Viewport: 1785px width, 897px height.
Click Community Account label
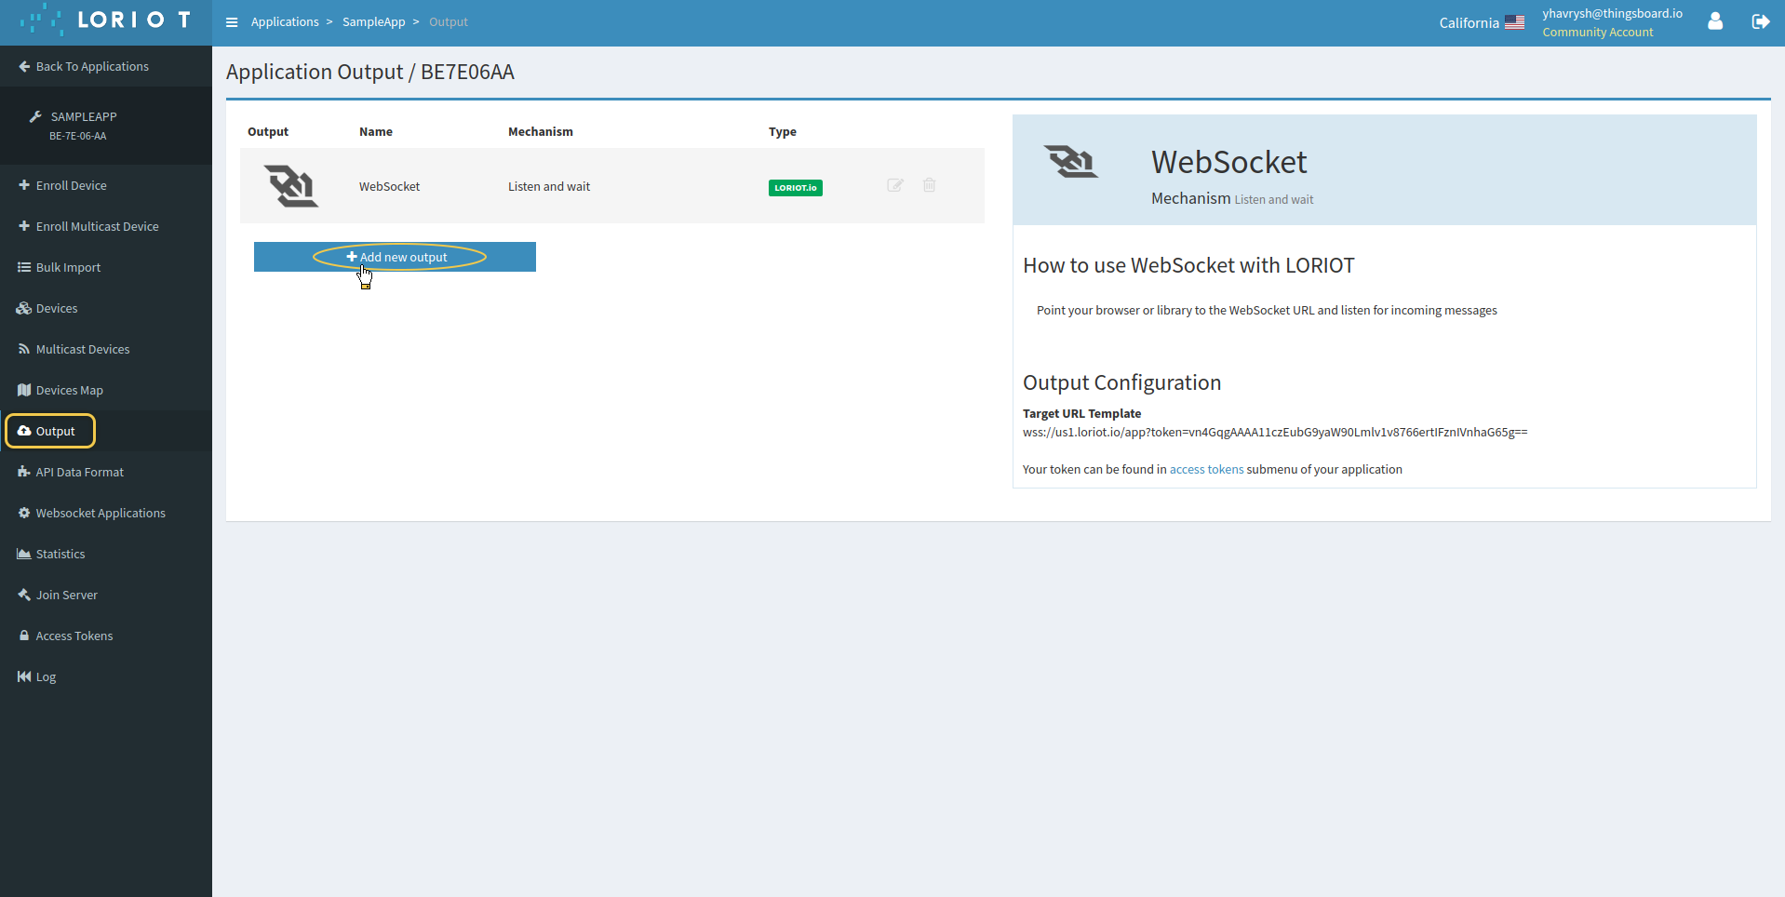[1597, 32]
